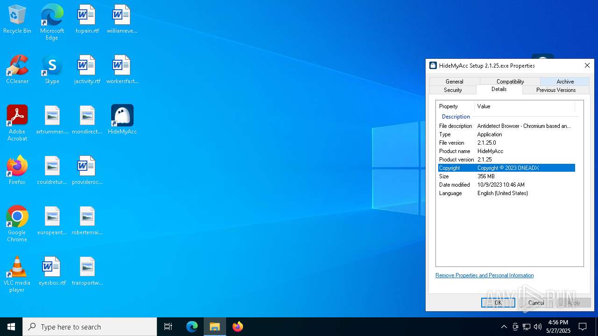
Task: Close the HideMyAcc Setup Properties dialog
Action: (x=587, y=65)
